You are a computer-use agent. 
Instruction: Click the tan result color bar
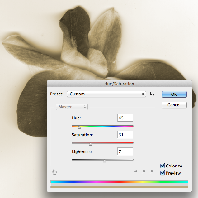pyautogui.click(x=119, y=187)
